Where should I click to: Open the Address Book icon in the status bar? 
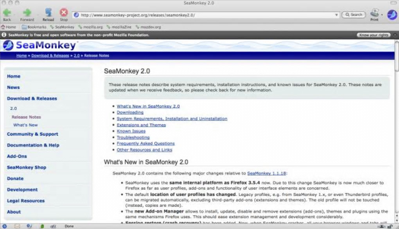42,226
